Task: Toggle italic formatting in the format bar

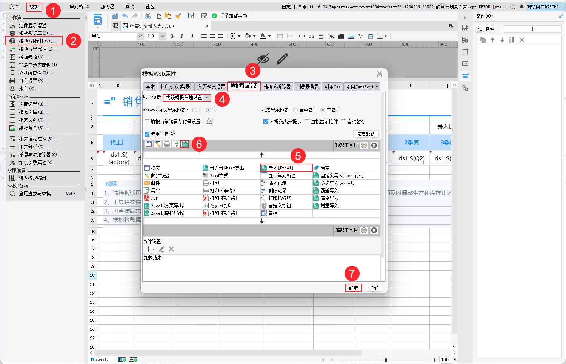Action: click(182, 36)
